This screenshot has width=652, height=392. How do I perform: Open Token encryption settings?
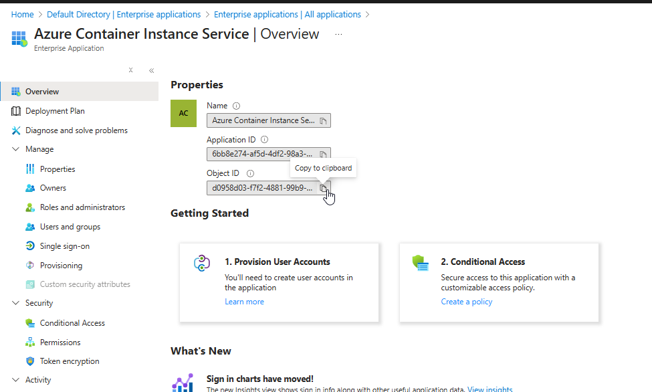pyautogui.click(x=70, y=361)
